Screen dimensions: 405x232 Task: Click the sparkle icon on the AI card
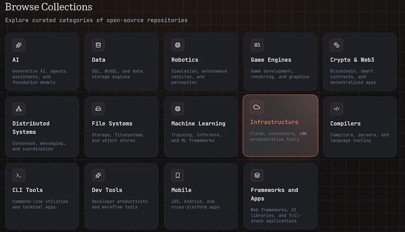click(19, 45)
